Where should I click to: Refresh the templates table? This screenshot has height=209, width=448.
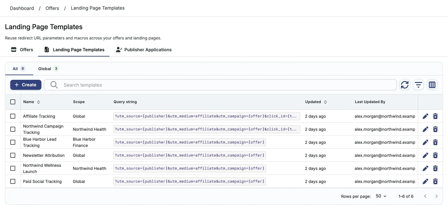pyautogui.click(x=405, y=85)
